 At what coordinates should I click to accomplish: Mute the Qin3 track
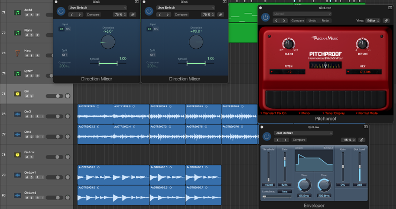[x=26, y=116]
